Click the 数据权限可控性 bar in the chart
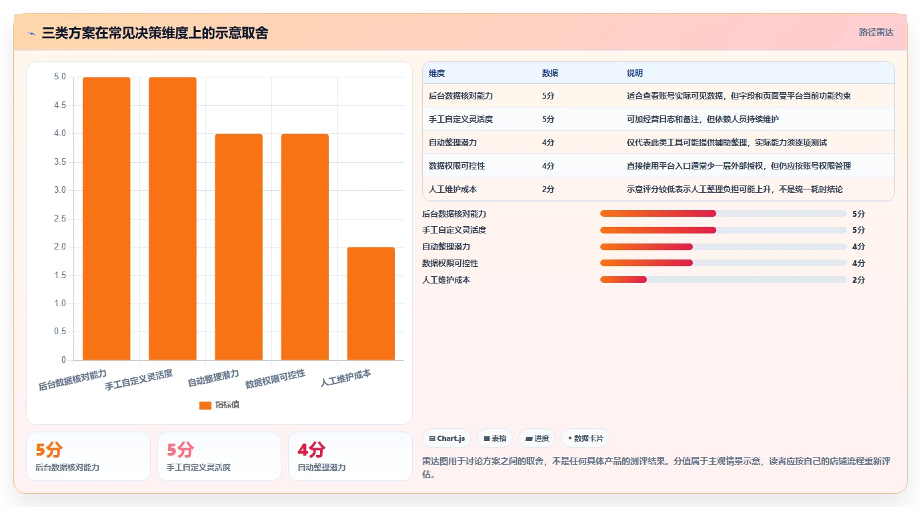Viewport: 921px width, 507px height. coord(305,247)
